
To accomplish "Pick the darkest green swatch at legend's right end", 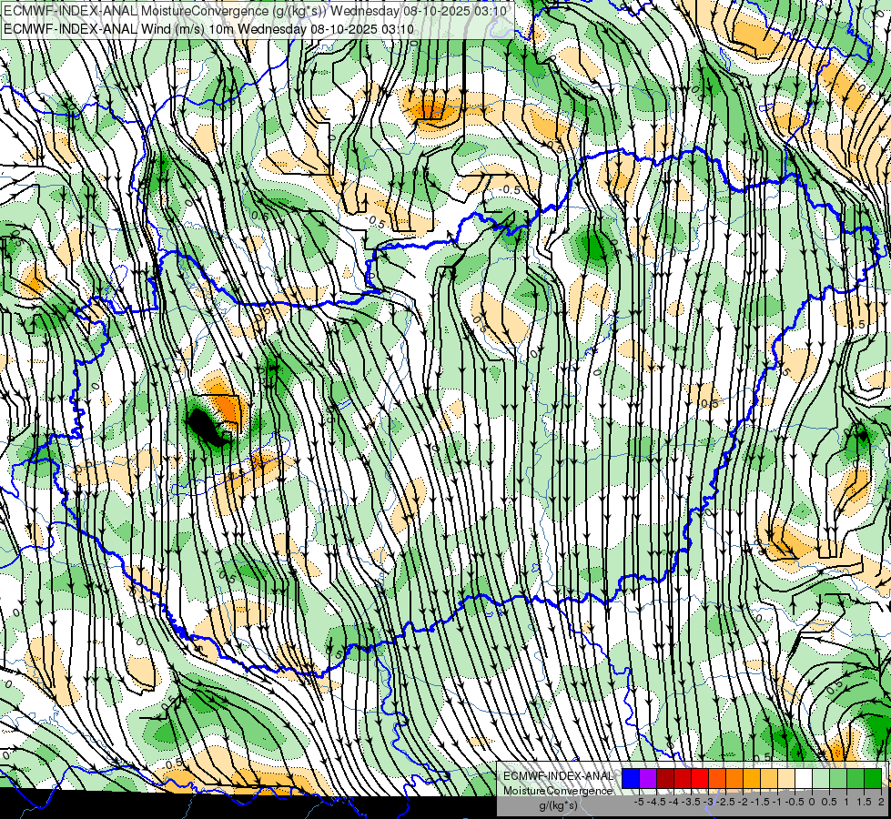I will pos(872,778).
